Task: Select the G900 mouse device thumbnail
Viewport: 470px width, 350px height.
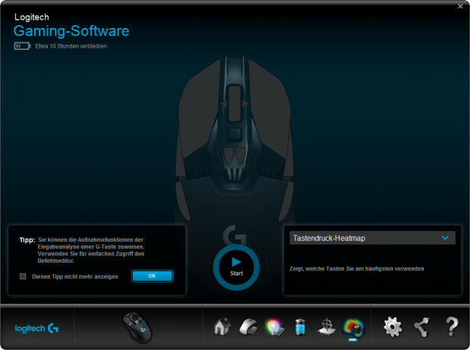Action: point(137,328)
